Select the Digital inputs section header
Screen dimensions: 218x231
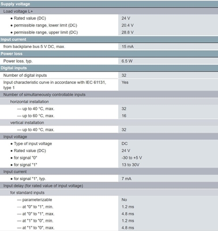tap(109, 68)
